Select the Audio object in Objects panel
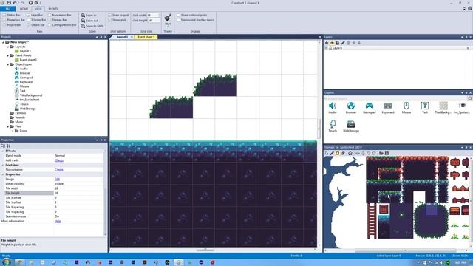The width and height of the screenshot is (473, 266). pos(333,108)
